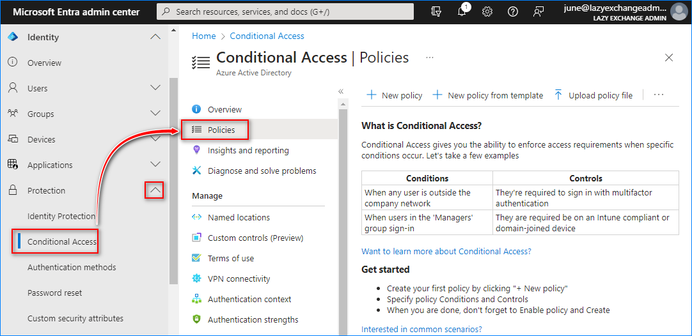Go to Home breadcrumb link
The image size is (692, 336).
pyautogui.click(x=204, y=36)
